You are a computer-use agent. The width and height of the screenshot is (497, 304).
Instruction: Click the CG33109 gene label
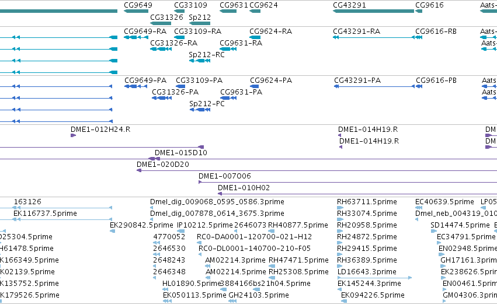(x=190, y=5)
